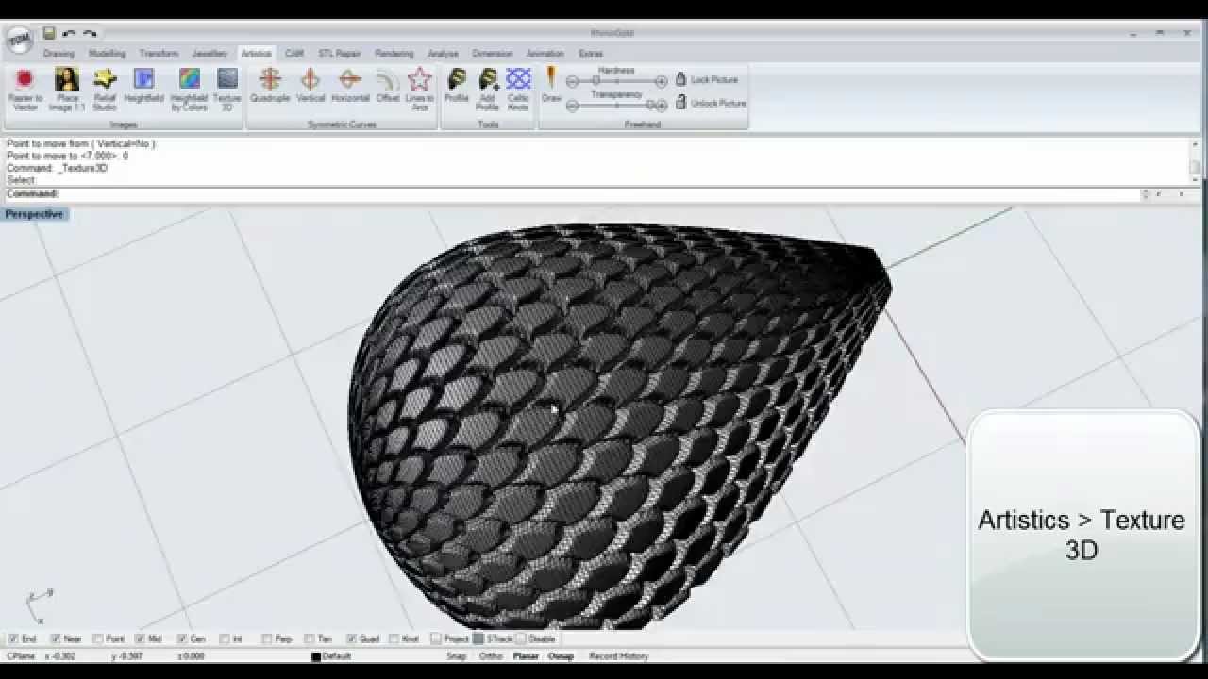Open the Profile tool

[457, 86]
